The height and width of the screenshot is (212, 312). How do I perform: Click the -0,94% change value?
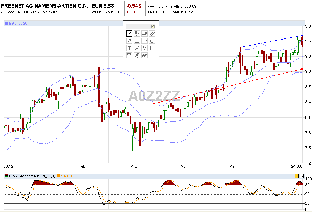134,6
